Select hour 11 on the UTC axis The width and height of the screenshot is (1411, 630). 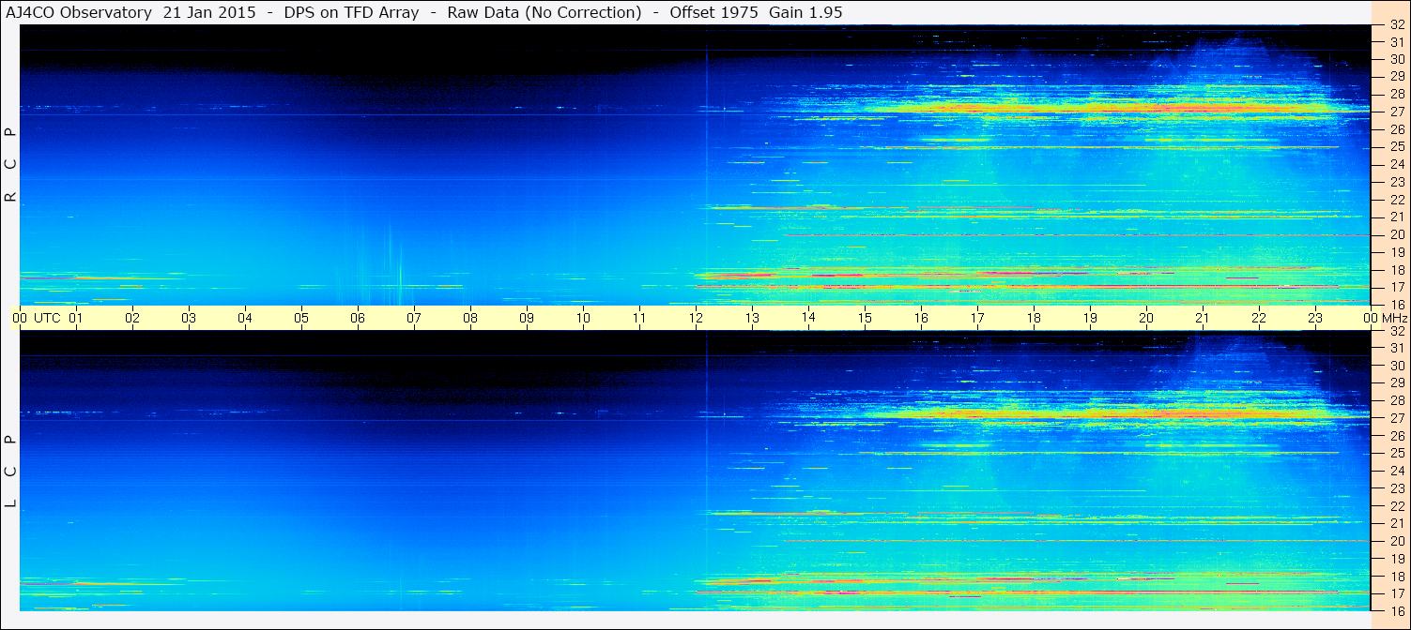639,318
